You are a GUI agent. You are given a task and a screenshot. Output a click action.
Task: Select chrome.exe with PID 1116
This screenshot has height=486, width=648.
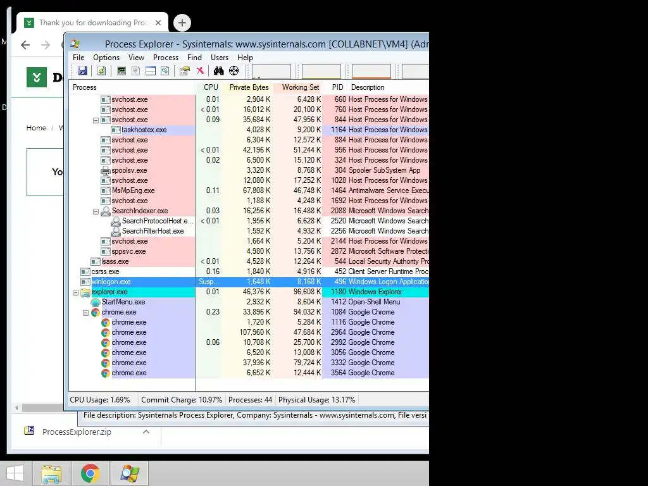tap(249, 322)
